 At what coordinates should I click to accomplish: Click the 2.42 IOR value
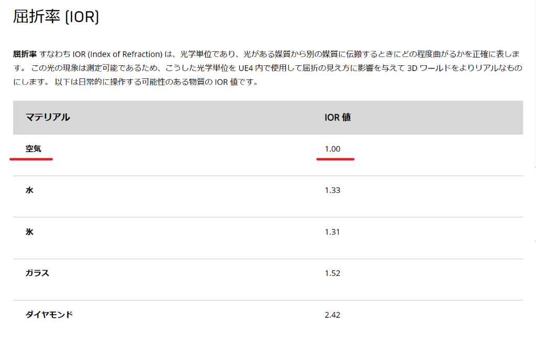pos(332,315)
